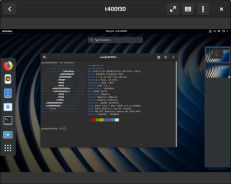
Task: Click the power icon in top bar
Action: [224, 31]
